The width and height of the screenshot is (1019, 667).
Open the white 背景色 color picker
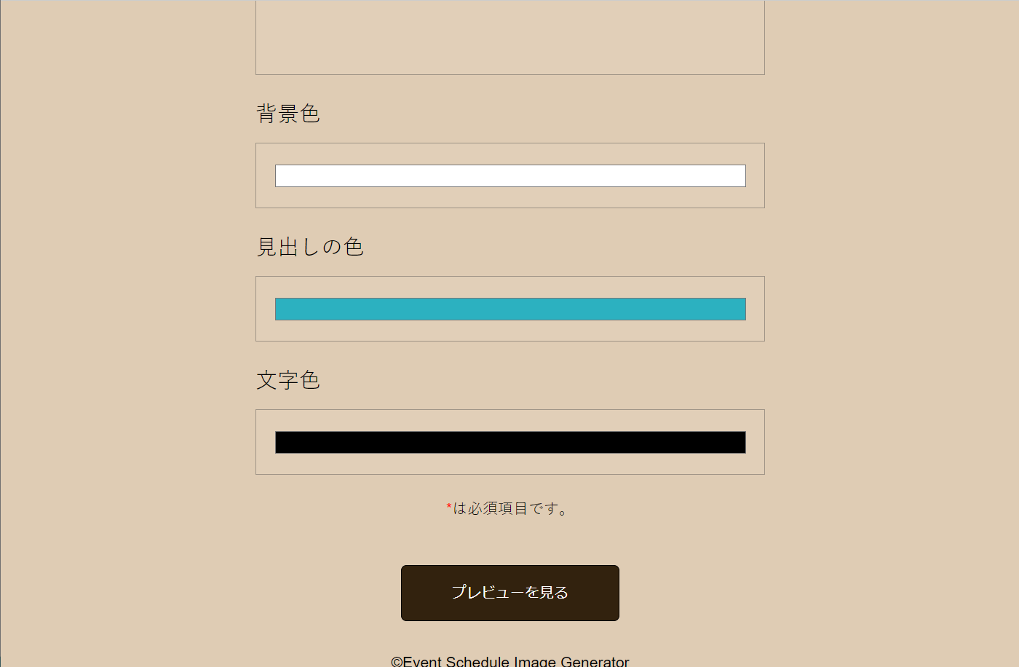(509, 175)
